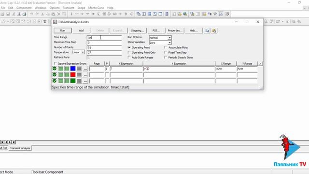Click the Delete X icon in toolbar
The image size is (309, 174).
(x=59, y=14)
